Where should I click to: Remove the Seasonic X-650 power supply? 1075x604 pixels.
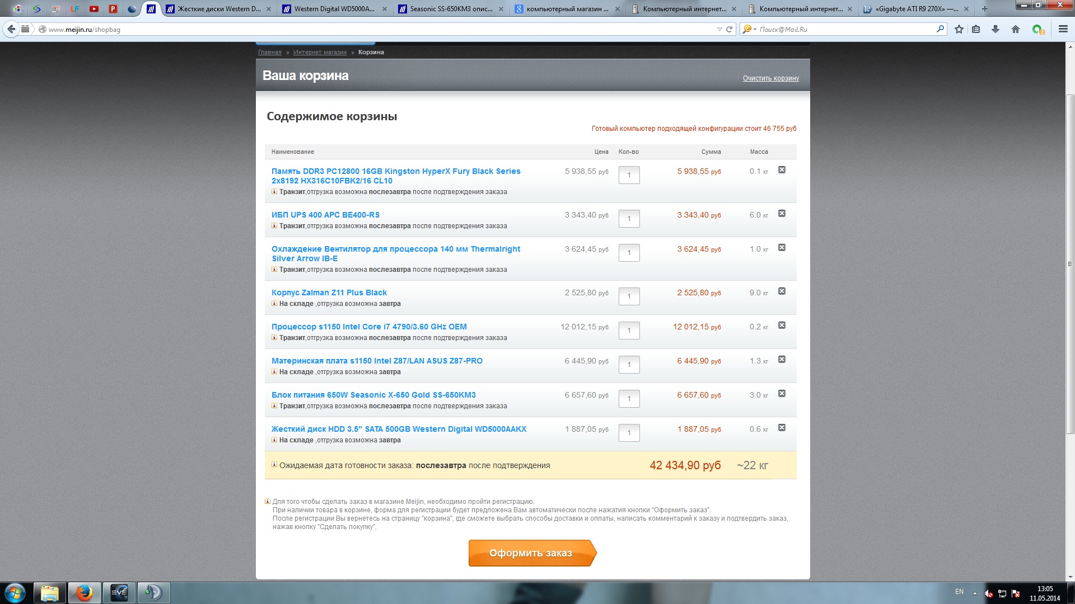tap(782, 394)
